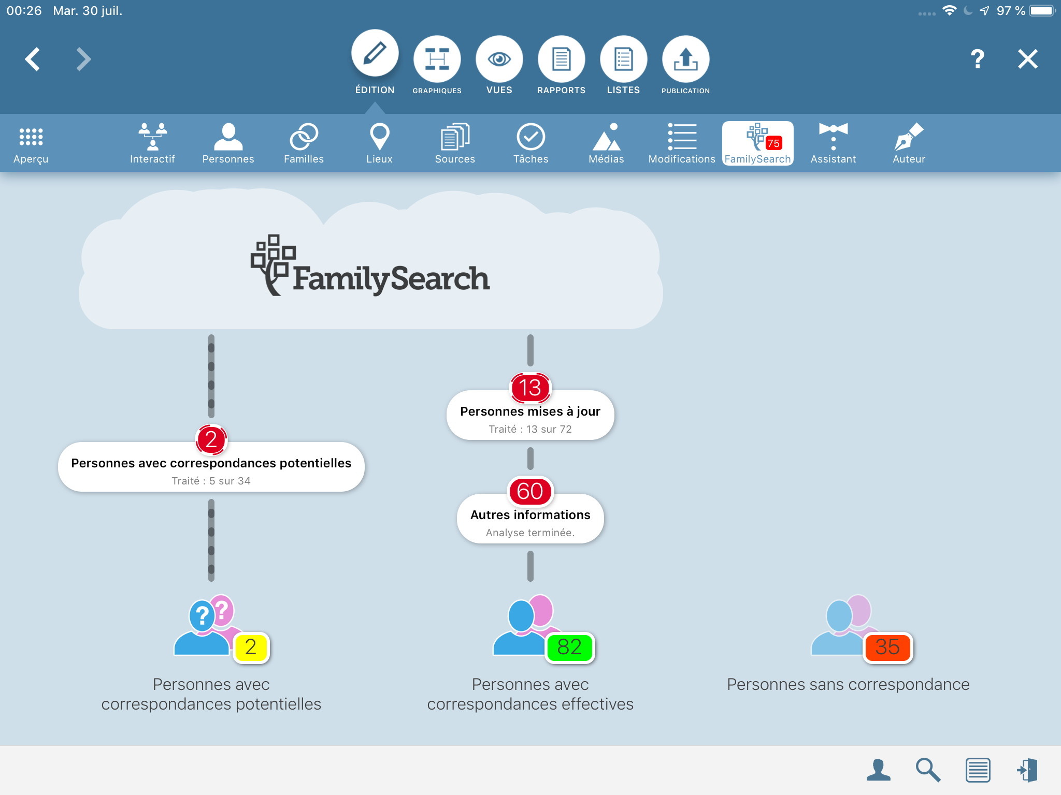Open Personnes mises à jour pill
This screenshot has width=1061, height=795.
(530, 415)
